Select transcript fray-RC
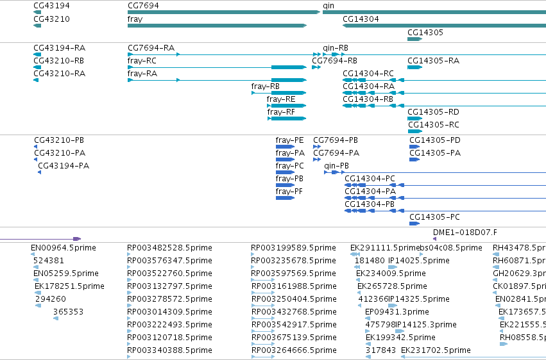This screenshot has width=546, height=360. [218, 67]
